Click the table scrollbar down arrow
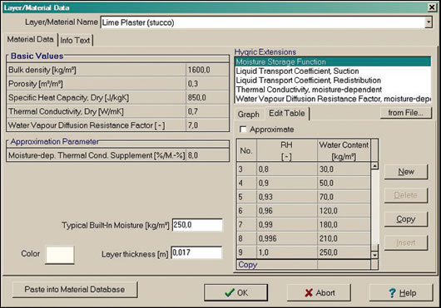Image resolution: width=441 pixels, height=308 pixels. coord(374,255)
